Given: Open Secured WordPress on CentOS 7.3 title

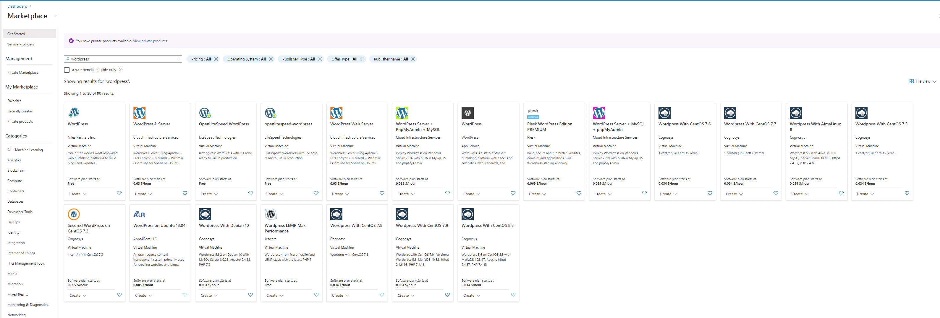Looking at the screenshot, I should (89, 228).
